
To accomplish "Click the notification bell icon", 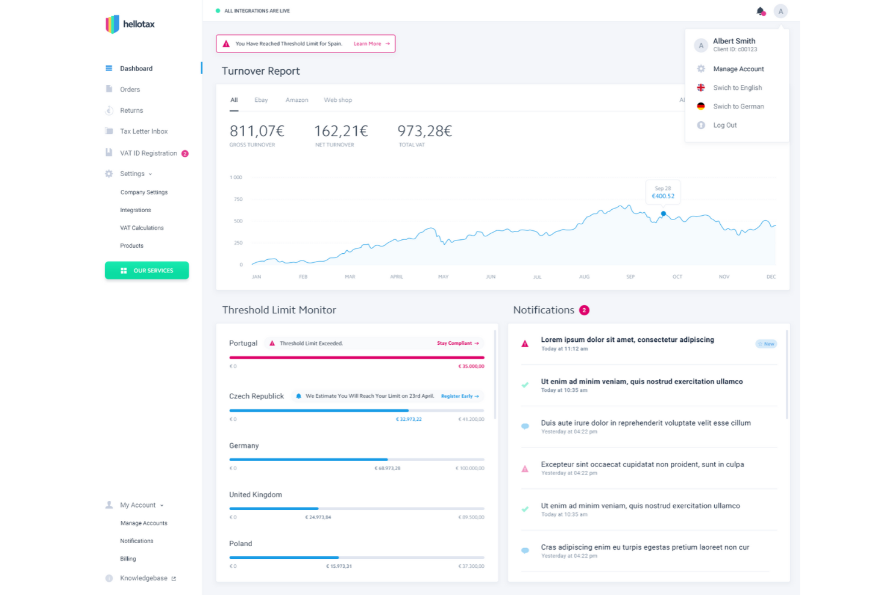I will (760, 11).
